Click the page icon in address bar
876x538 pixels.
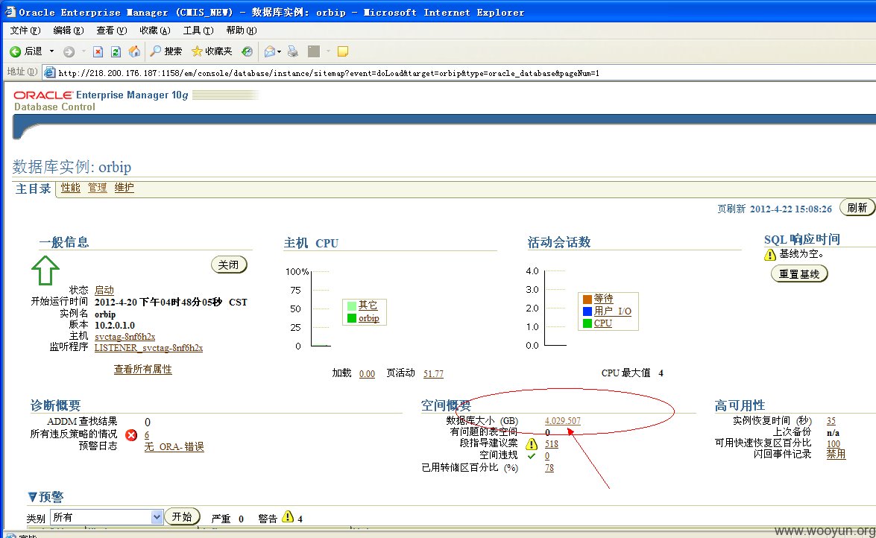tap(50, 72)
